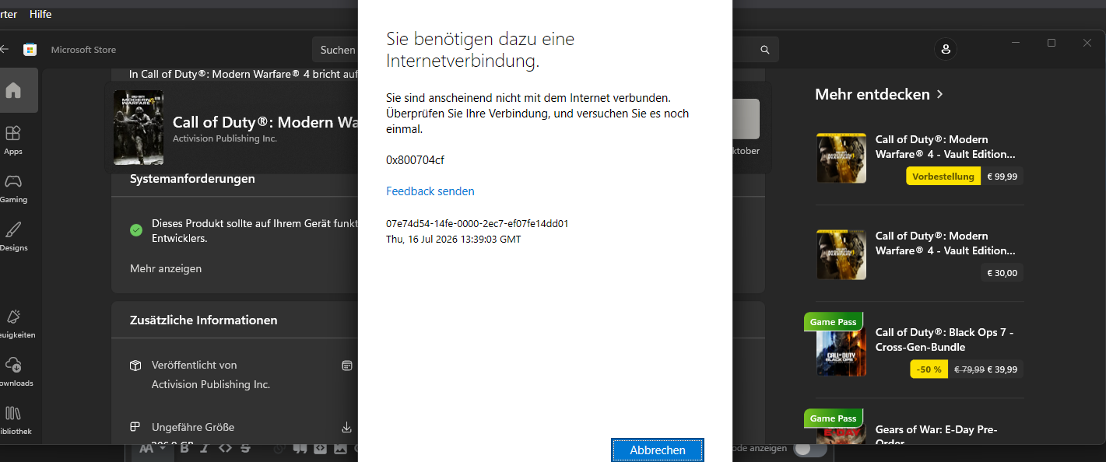Click the Game Pass badge on Gears of War
Viewport: 1106px width, 462px height.
pos(833,418)
